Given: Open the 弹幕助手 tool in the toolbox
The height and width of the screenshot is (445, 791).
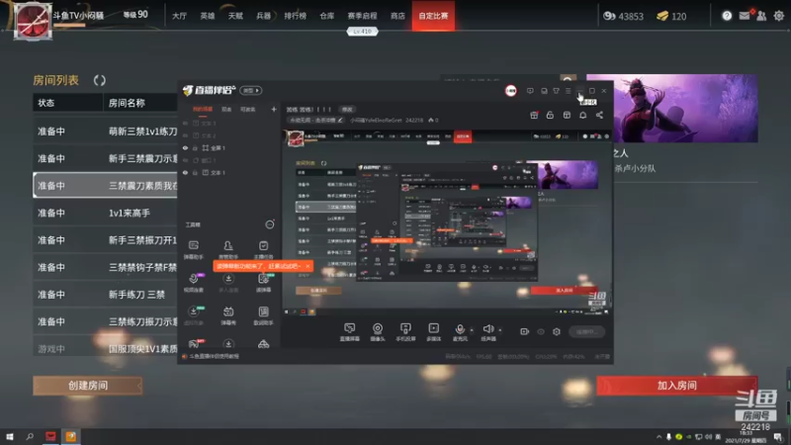Looking at the screenshot, I should click(193, 249).
